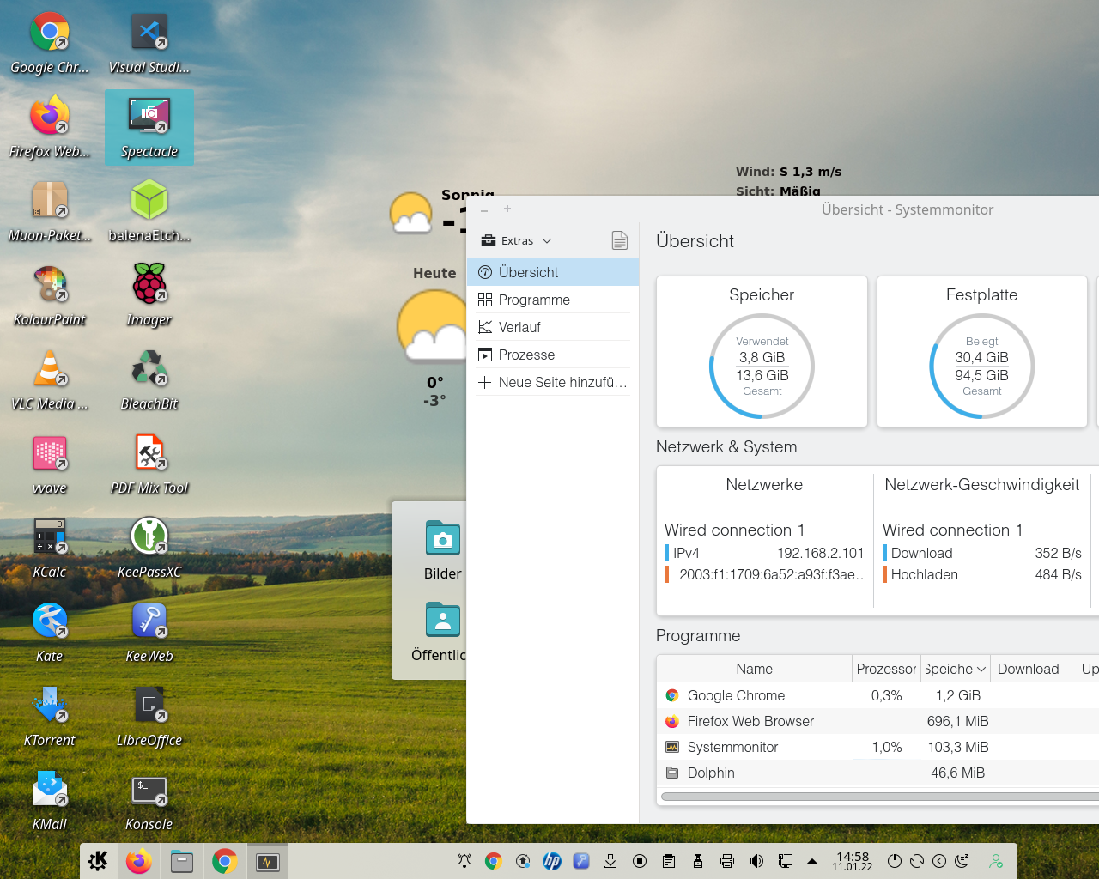Open Dolphin file manager from taskbar
The height and width of the screenshot is (879, 1099).
(182, 861)
